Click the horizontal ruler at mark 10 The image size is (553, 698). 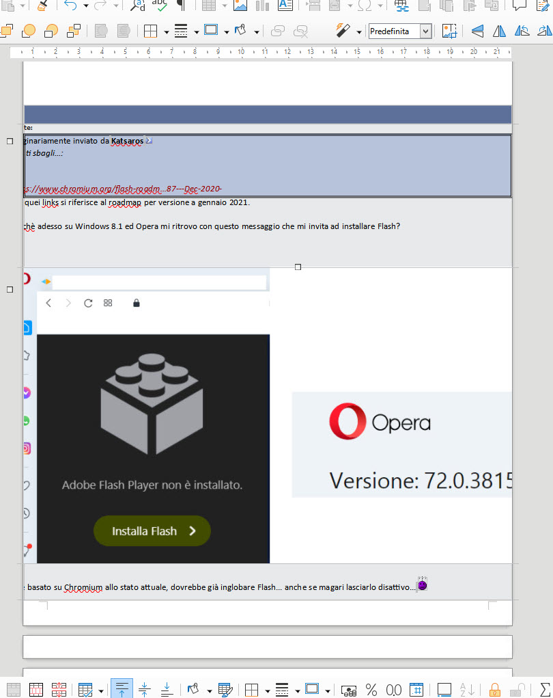click(241, 52)
